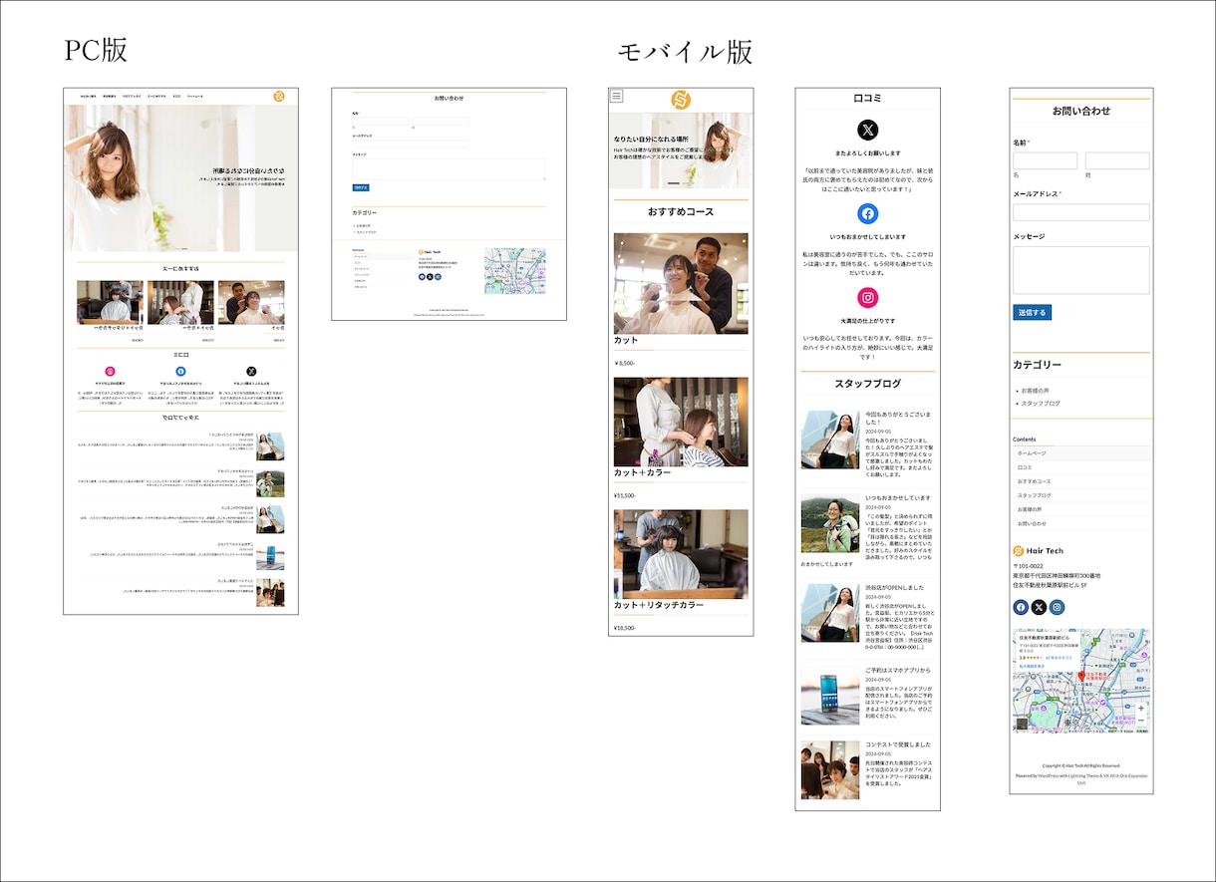Click the ご予約はスマホアプリから blog title

click(897, 671)
